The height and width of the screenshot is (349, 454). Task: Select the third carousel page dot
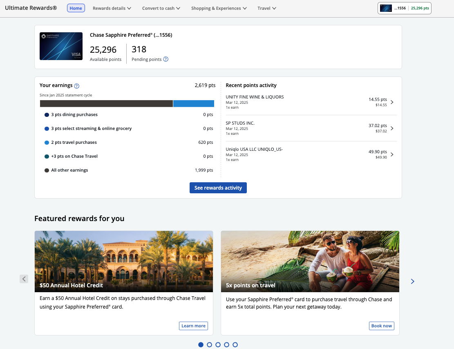pos(218,345)
